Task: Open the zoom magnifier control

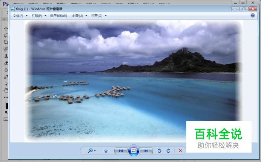Action: (x=91, y=151)
